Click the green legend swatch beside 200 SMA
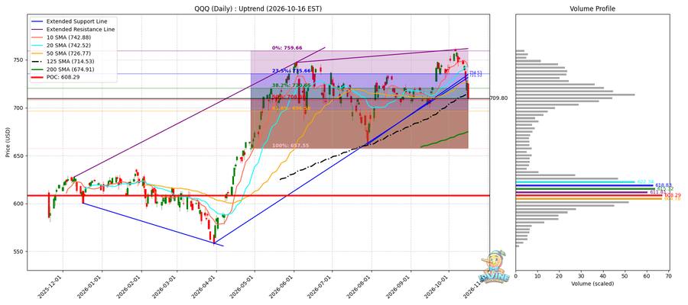The width and height of the screenshot is (688, 305). 37,69
